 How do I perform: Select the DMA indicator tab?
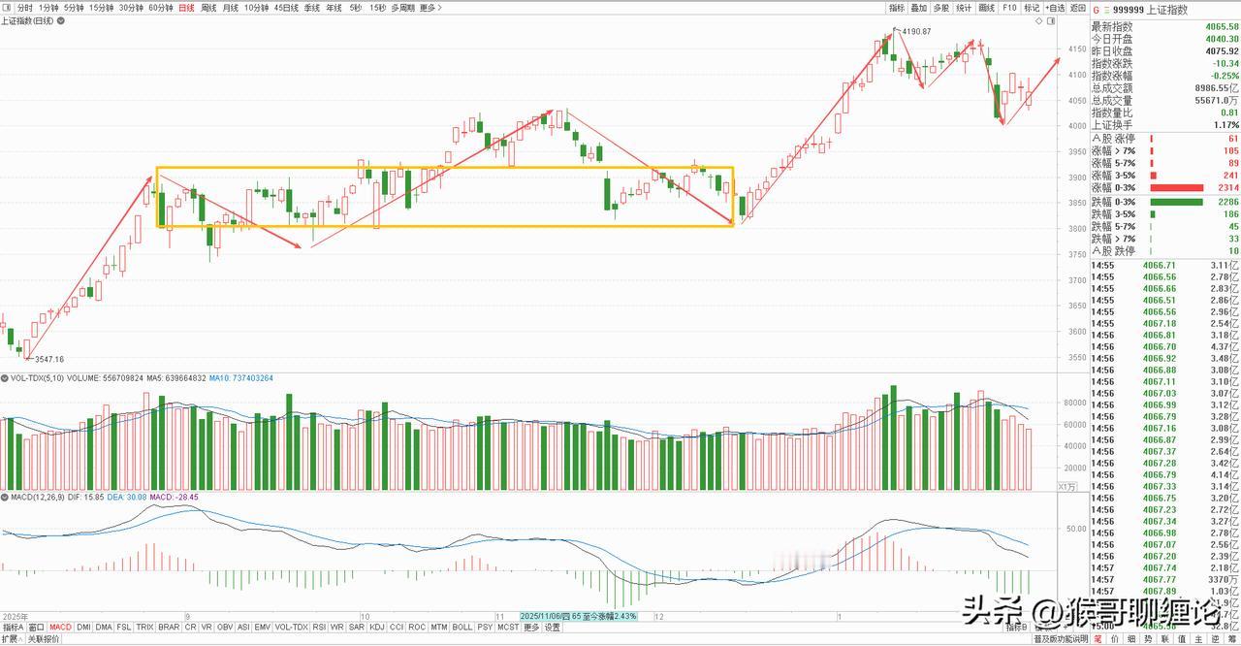pyautogui.click(x=103, y=628)
